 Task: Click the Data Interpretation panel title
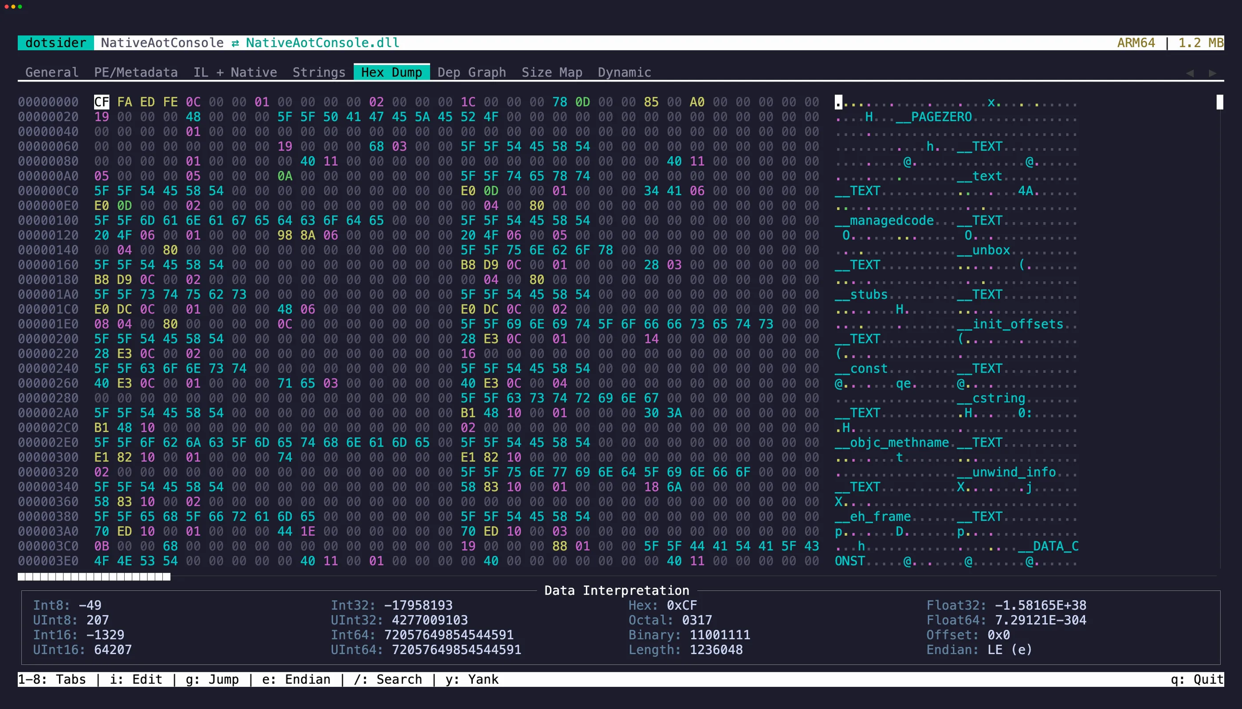(x=617, y=591)
